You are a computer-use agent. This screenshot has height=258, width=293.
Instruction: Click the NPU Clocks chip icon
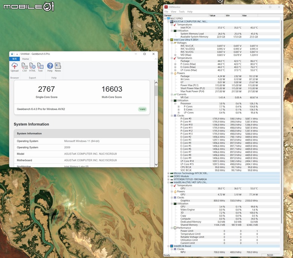pyautogui.click(x=175, y=249)
